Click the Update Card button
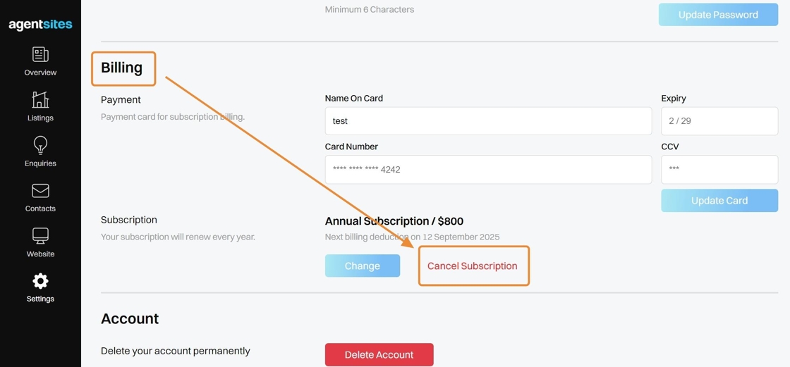Screen dimensions: 790x367 click(719, 201)
